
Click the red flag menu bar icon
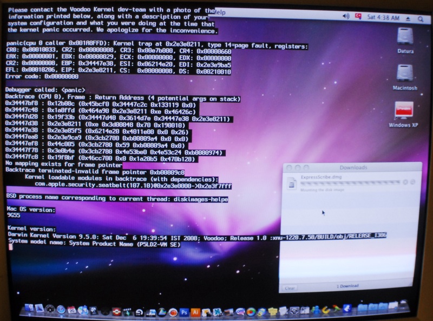(358, 16)
